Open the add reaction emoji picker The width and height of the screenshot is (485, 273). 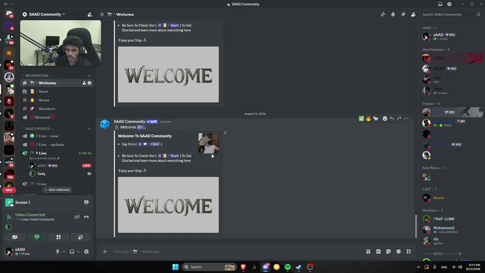[x=385, y=119]
